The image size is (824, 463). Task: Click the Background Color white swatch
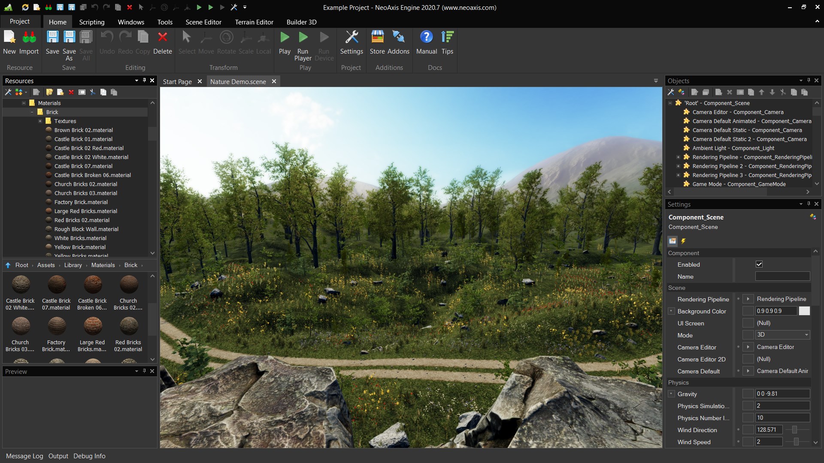tap(804, 311)
